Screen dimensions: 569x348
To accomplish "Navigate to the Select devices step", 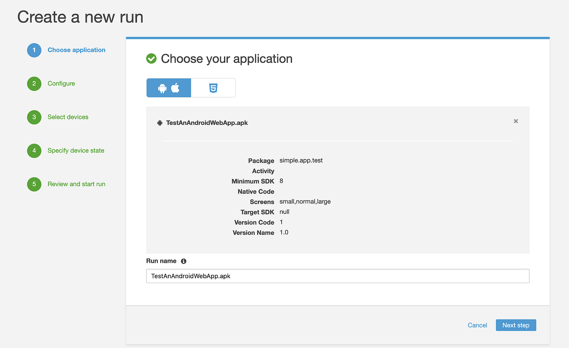I will click(68, 117).
